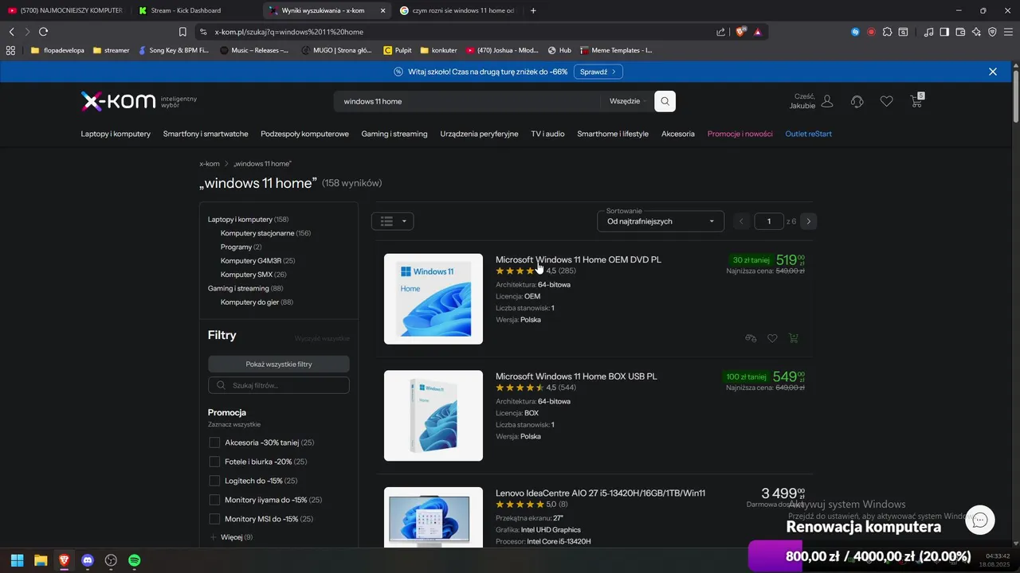The image size is (1020, 573).
Task: Click the share icon in address bar
Action: point(720,32)
